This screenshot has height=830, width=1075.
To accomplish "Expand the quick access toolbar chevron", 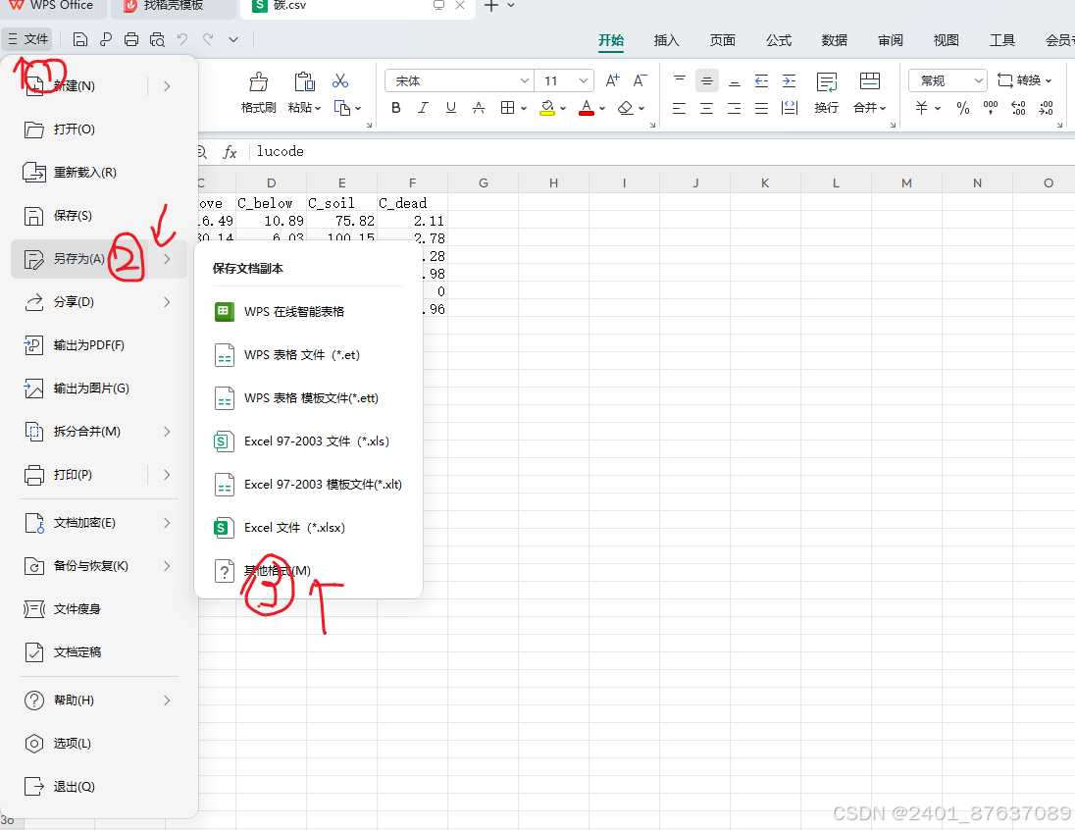I will tap(233, 40).
